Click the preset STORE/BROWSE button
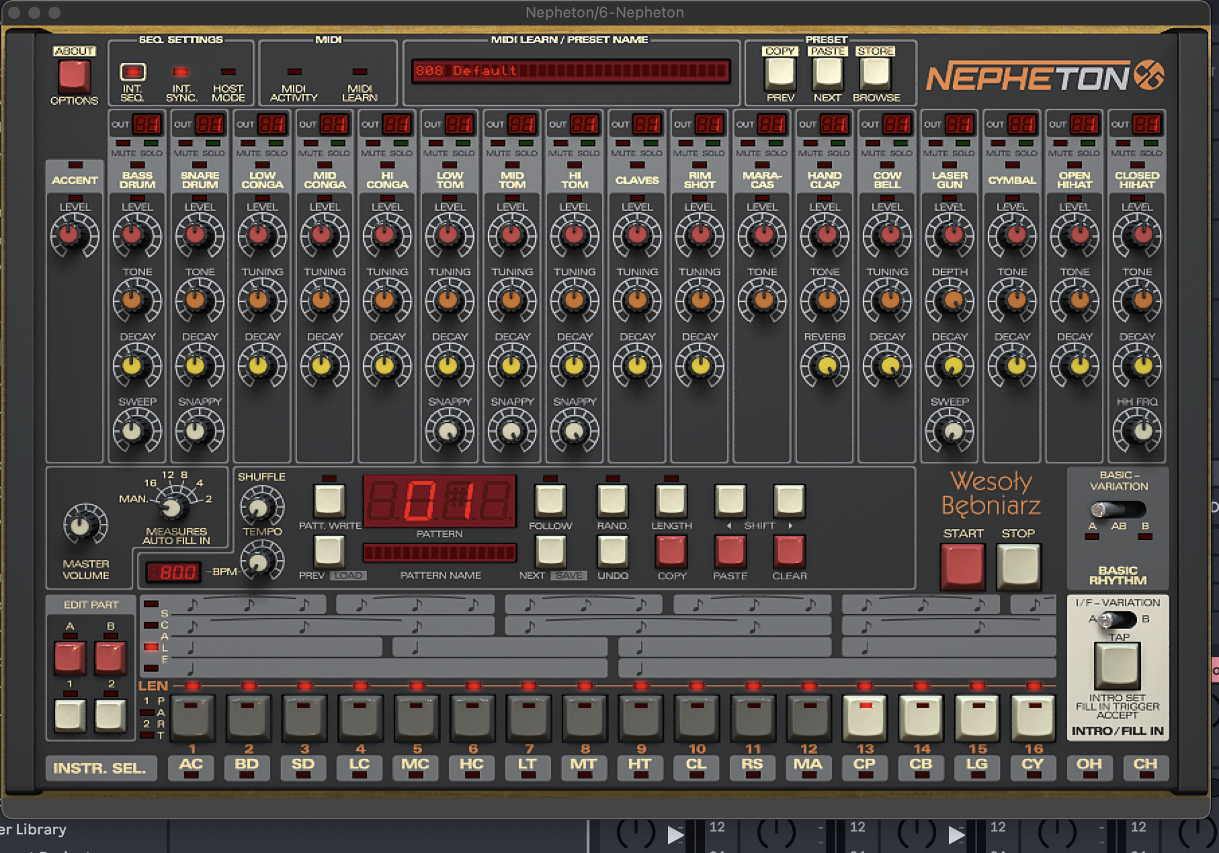This screenshot has width=1219, height=853. (x=876, y=73)
